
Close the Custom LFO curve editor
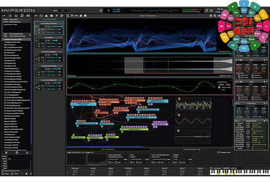(x=231, y=80)
